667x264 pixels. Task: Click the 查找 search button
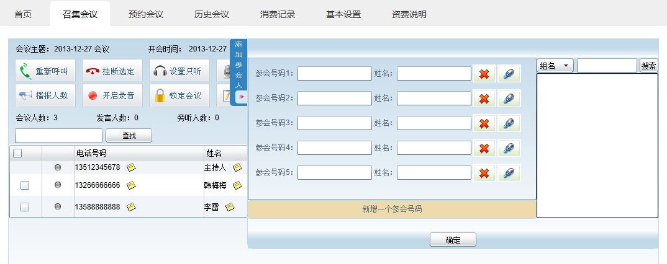(x=129, y=135)
